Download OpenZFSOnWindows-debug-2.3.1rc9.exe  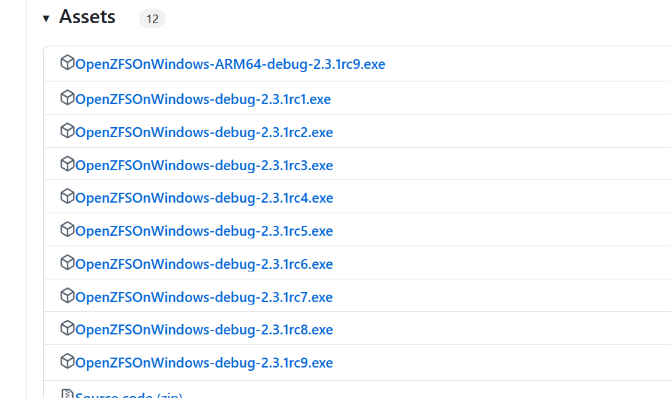[205, 362]
